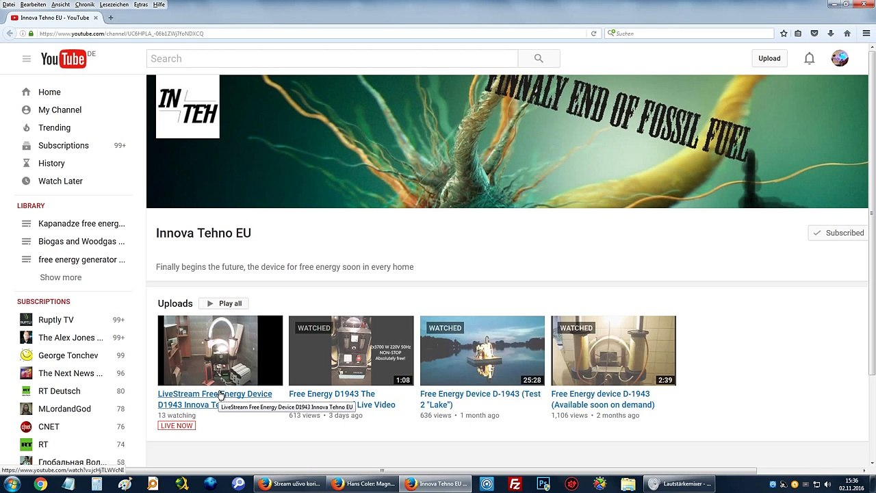Click the Firefox URL address bar
Image resolution: width=876 pixels, height=493 pixels.
pyautogui.click(x=311, y=34)
